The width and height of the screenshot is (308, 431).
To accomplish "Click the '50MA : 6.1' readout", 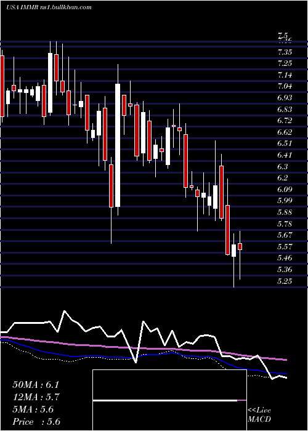I will (x=36, y=385).
